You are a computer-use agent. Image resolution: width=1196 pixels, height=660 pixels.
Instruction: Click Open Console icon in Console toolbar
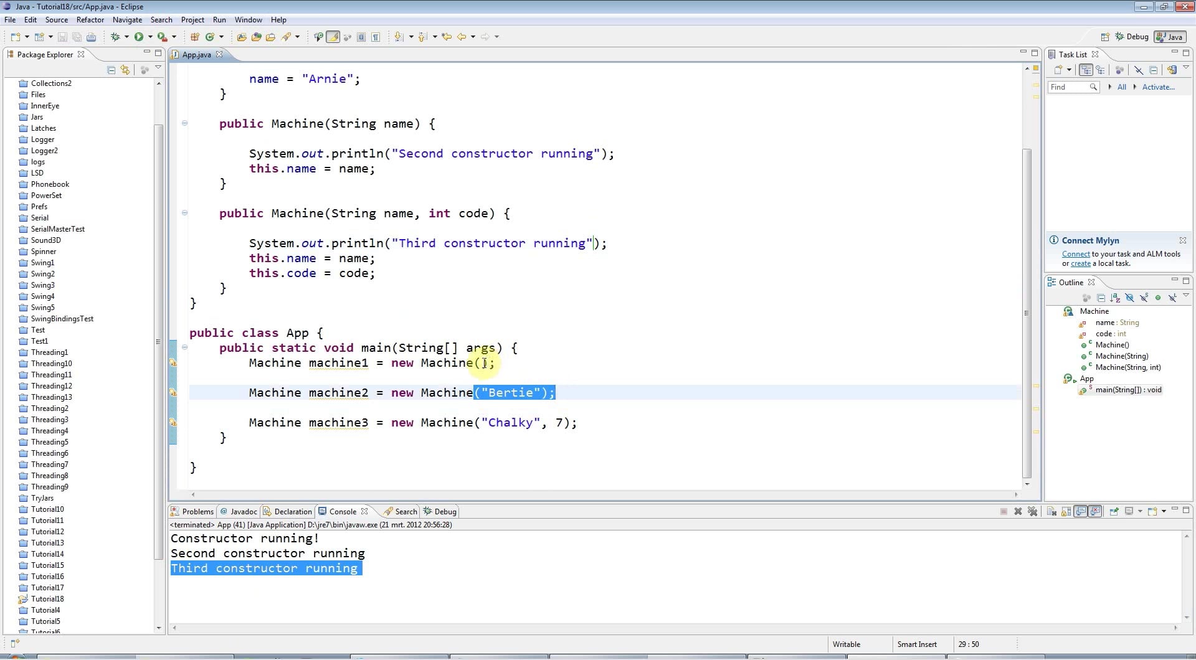(1152, 511)
